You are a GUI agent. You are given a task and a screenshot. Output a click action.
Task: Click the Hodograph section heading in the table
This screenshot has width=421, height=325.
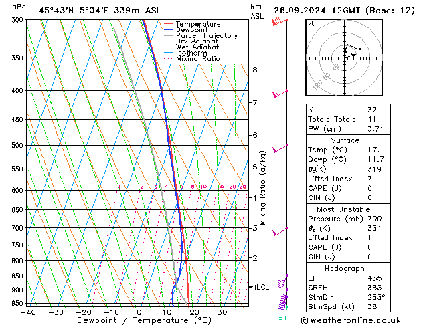click(345, 269)
